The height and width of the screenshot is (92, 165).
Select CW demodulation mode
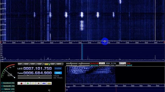54,64
